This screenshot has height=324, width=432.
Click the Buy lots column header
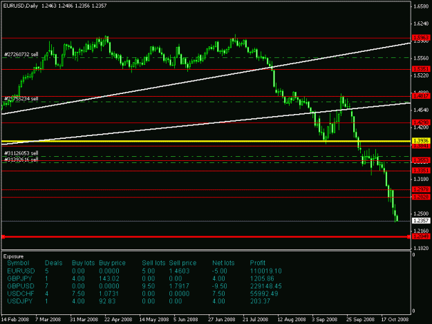[83, 263]
